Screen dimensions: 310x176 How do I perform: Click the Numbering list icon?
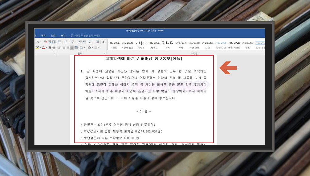(66, 42)
